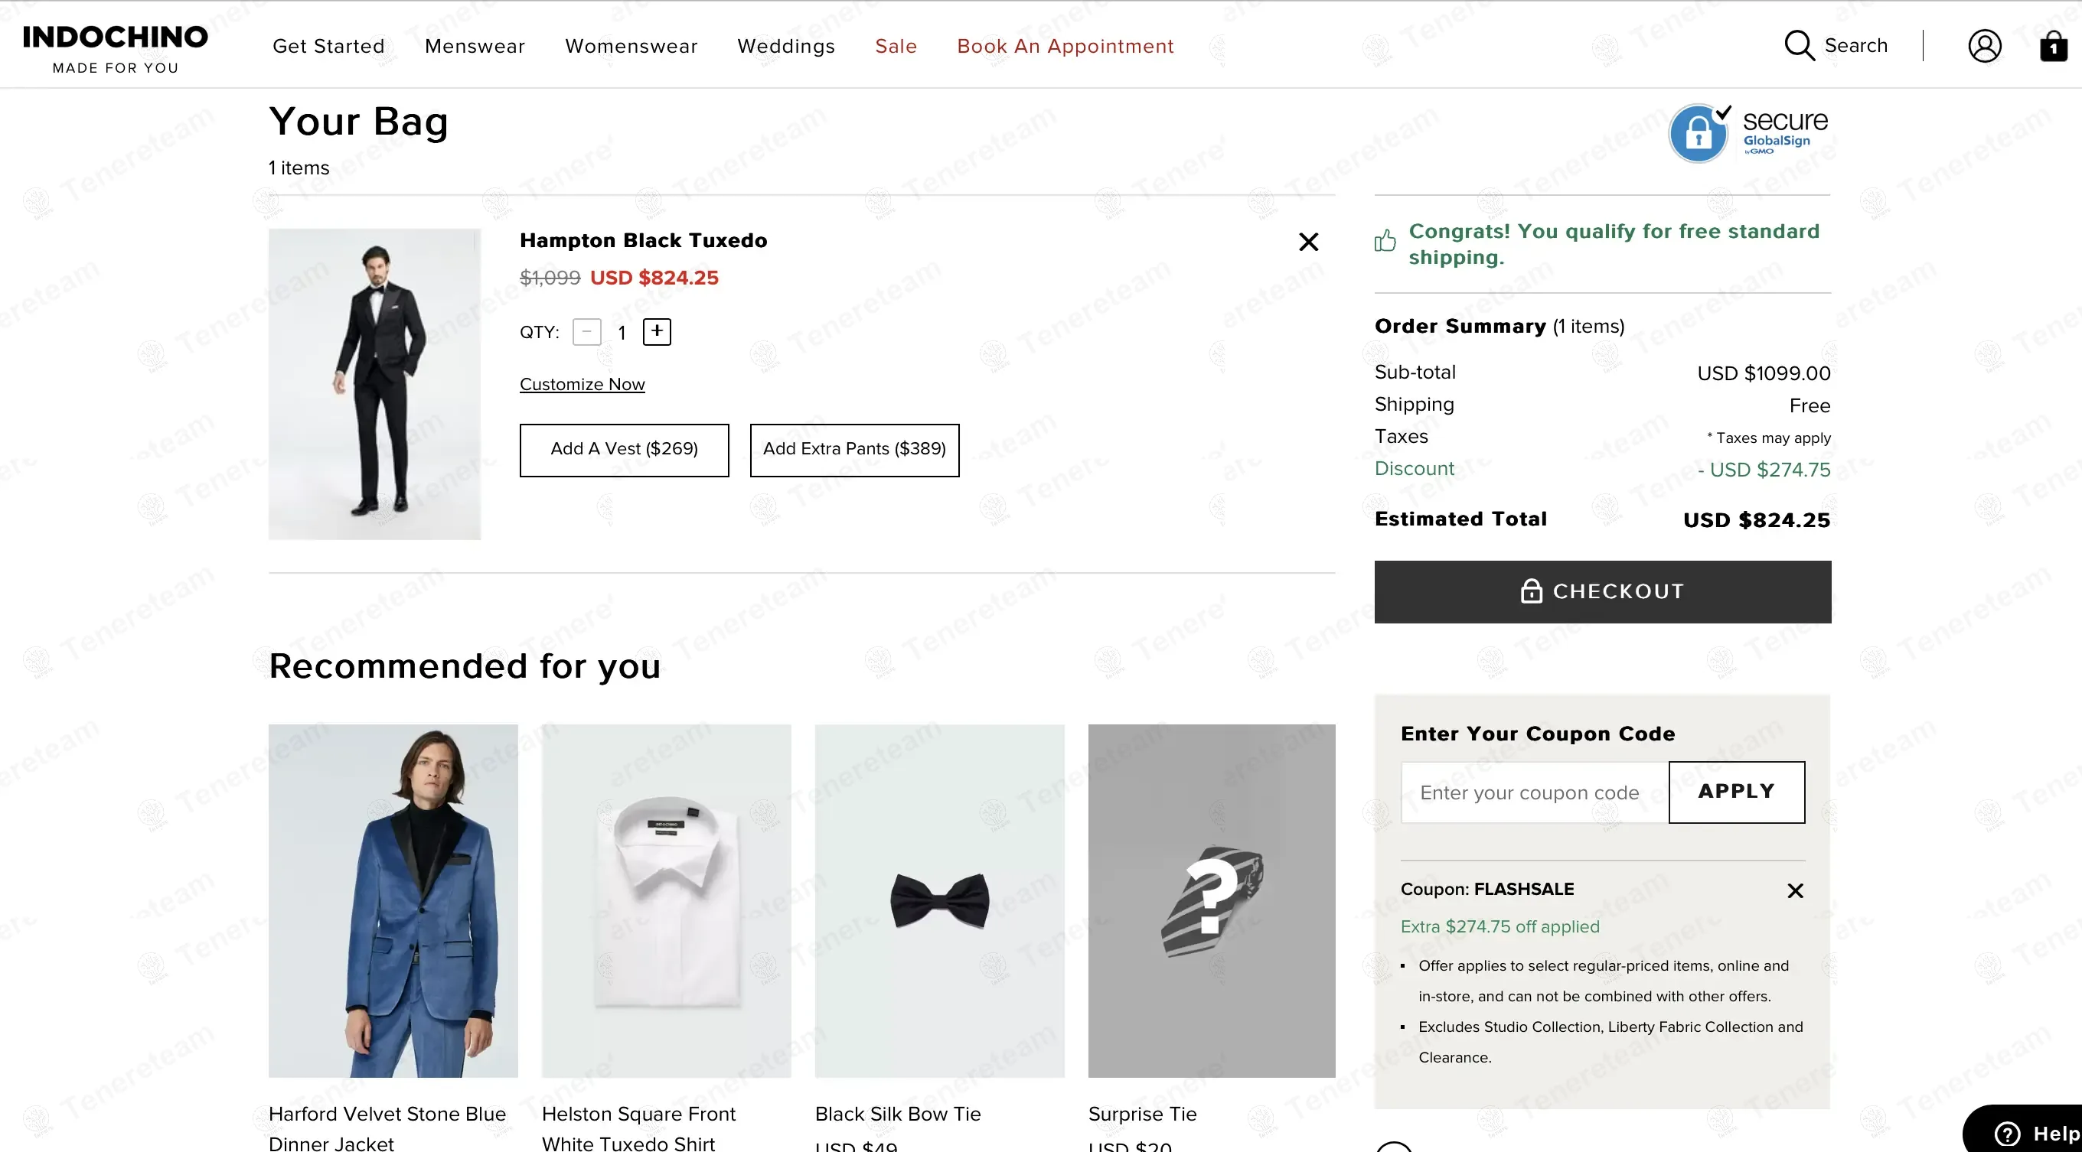Screen dimensions: 2082x1152
Task: Click the lock icon on Checkout button
Action: (1531, 591)
